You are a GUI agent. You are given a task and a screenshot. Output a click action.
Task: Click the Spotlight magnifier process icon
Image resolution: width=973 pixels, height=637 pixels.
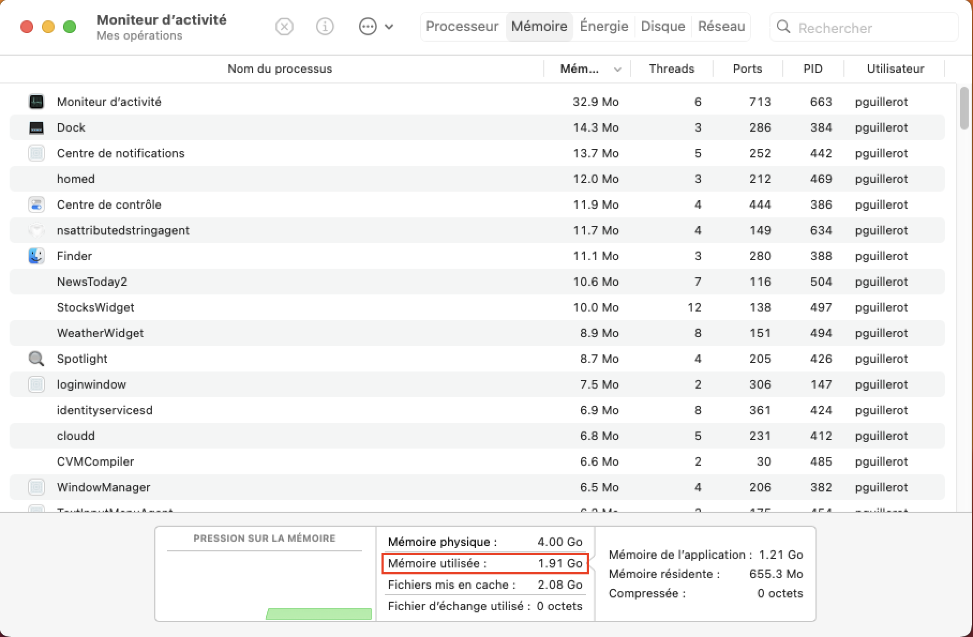pyautogui.click(x=36, y=359)
